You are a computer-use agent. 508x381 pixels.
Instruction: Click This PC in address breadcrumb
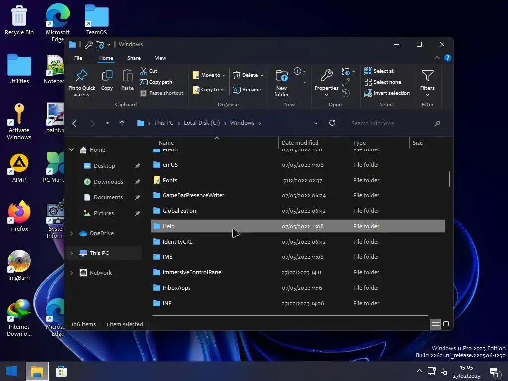pyautogui.click(x=164, y=123)
